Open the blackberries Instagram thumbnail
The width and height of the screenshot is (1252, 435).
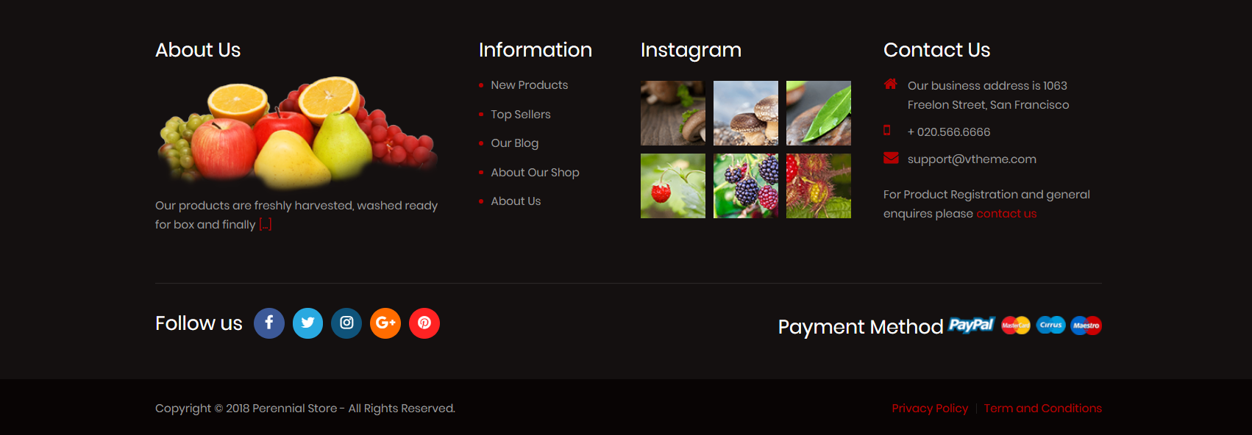[x=746, y=186]
